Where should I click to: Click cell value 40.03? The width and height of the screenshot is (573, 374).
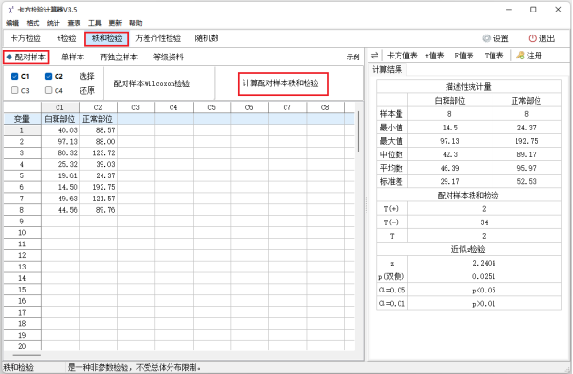click(60, 130)
